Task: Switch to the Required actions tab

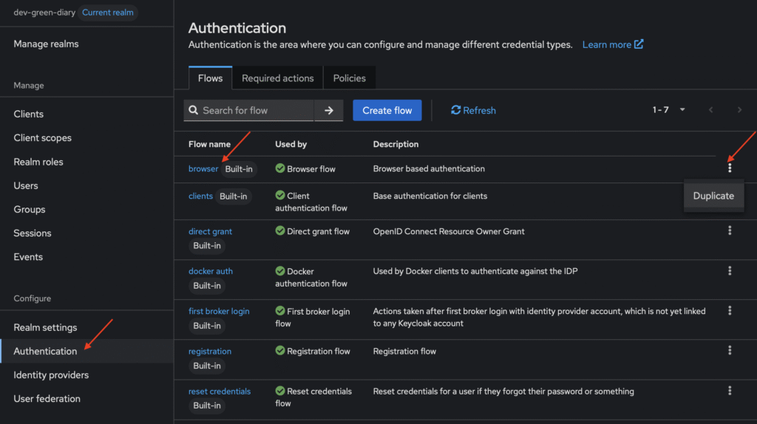Action: tap(277, 78)
